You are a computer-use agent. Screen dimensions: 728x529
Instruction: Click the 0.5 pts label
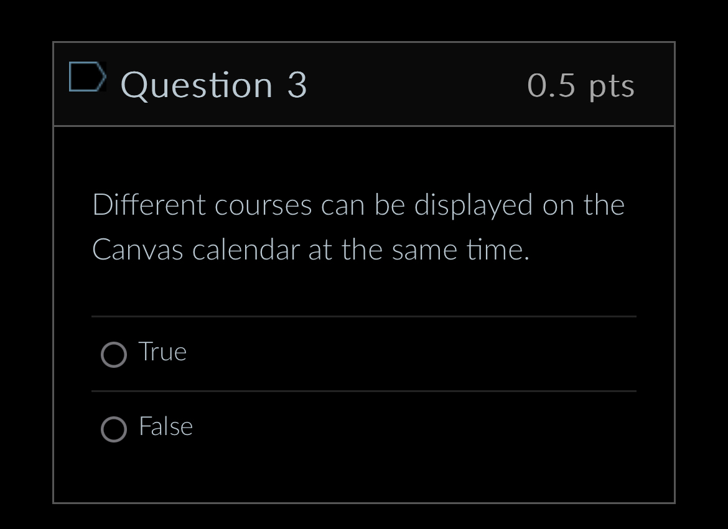(x=581, y=85)
